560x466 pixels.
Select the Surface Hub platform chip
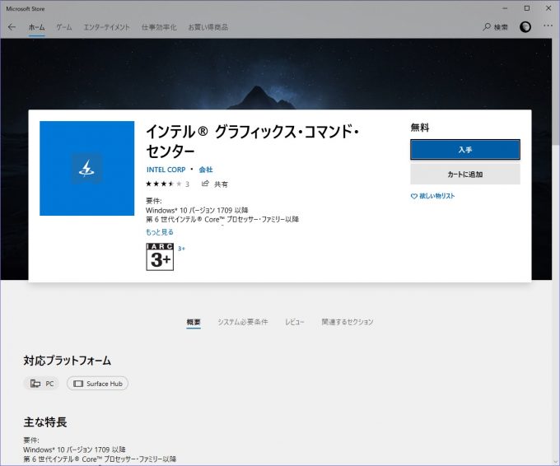click(x=97, y=384)
